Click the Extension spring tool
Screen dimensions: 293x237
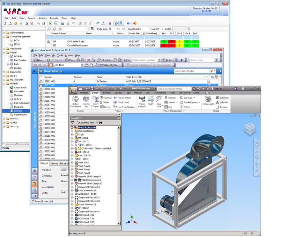[222, 98]
